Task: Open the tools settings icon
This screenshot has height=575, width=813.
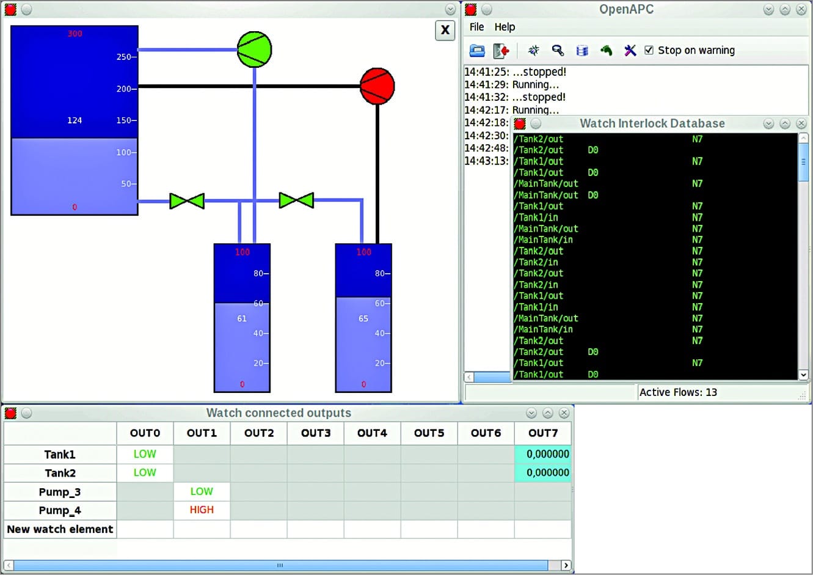Action: (630, 50)
